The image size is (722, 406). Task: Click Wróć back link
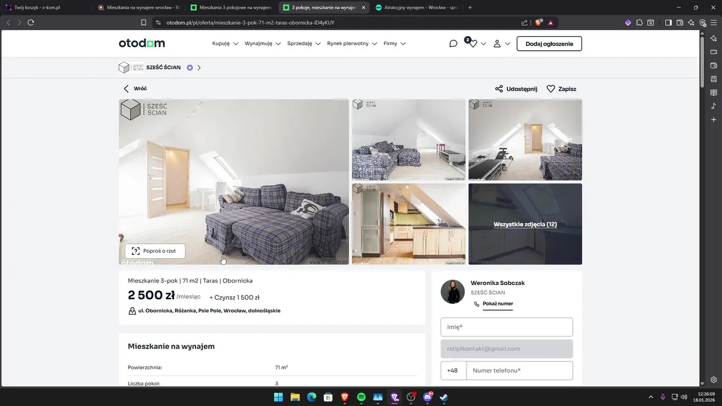pos(135,89)
